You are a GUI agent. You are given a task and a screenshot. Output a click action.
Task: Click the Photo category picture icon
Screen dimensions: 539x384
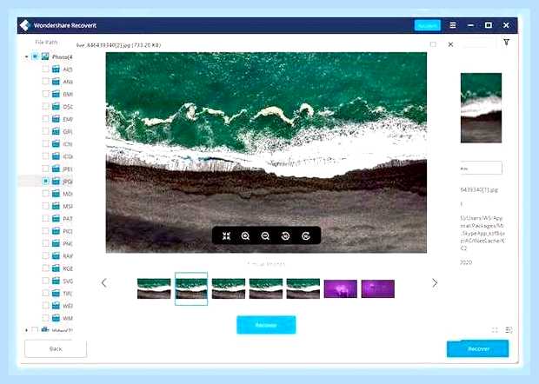click(x=45, y=56)
